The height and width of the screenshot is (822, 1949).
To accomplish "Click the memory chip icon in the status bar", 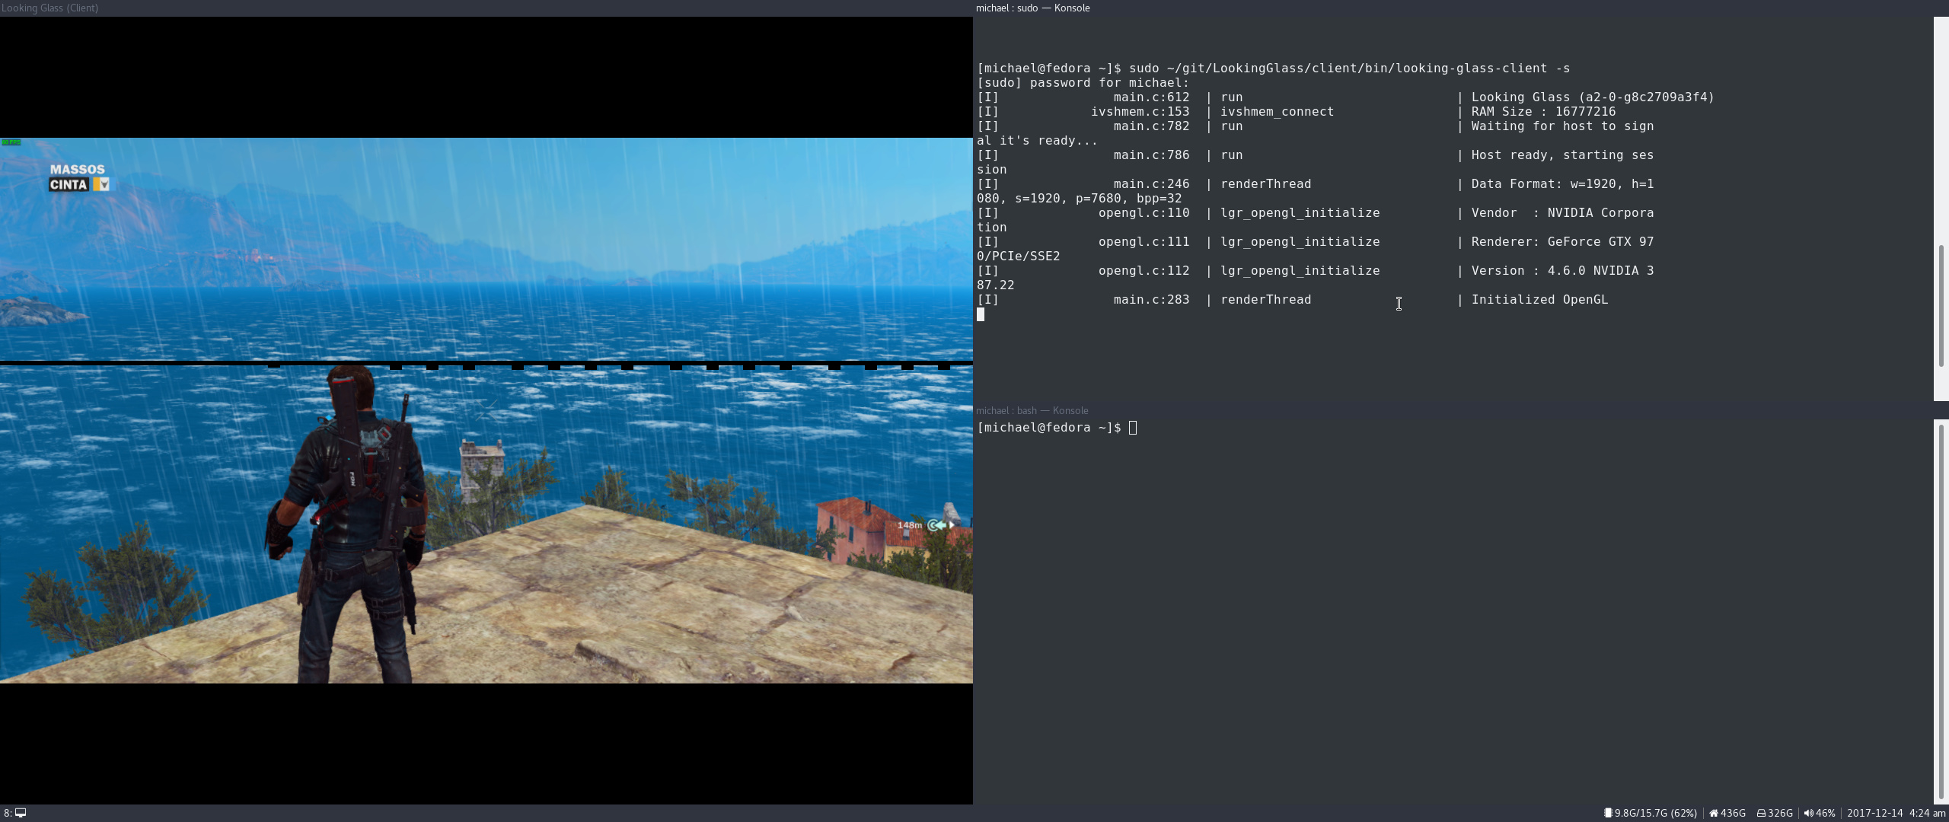I will click(x=1608, y=813).
